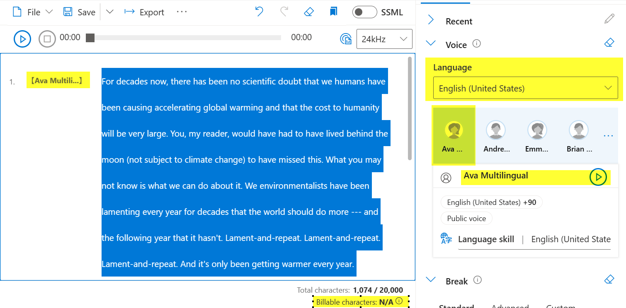The image size is (626, 308).
Task: Select the Andrew voice avatar
Action: click(x=496, y=135)
